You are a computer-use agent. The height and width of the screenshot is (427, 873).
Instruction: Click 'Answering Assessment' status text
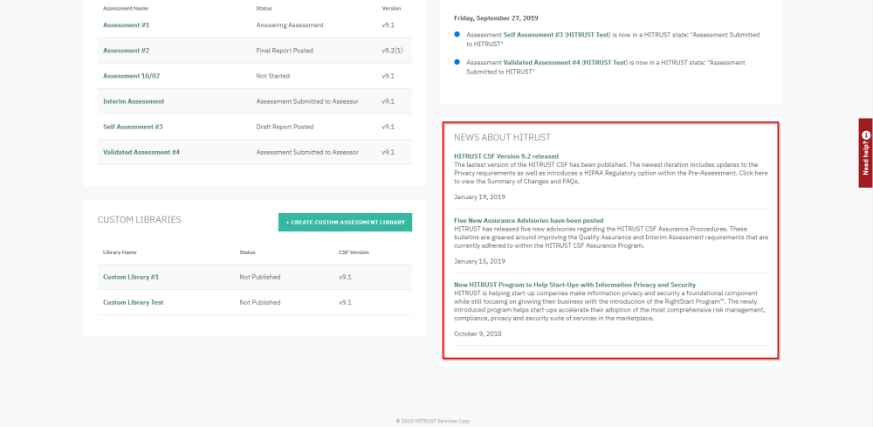290,25
